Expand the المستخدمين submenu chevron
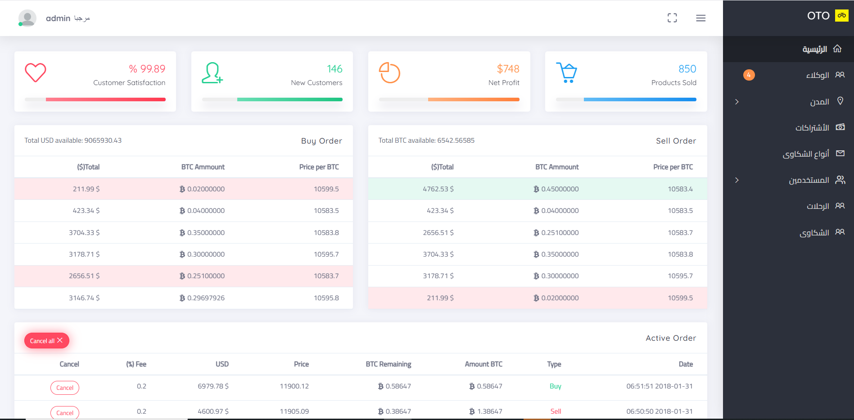Viewport: 854px width, 420px height. coord(737,180)
